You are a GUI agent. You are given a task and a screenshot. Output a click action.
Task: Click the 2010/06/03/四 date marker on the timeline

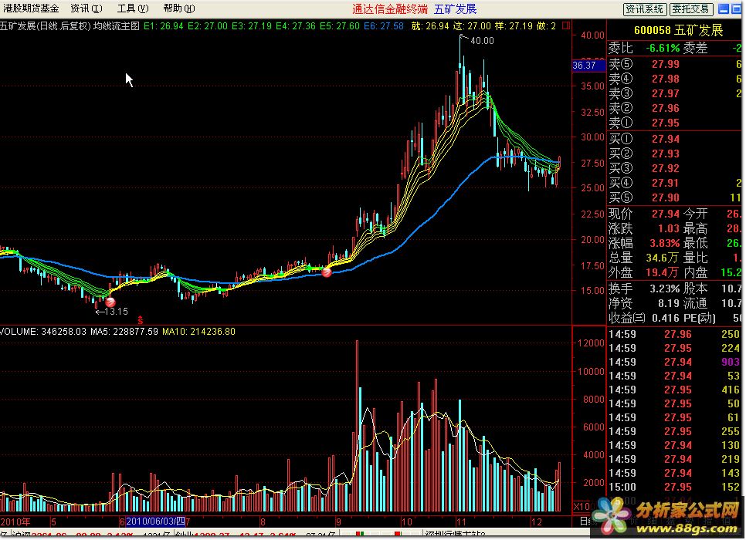click(x=155, y=521)
